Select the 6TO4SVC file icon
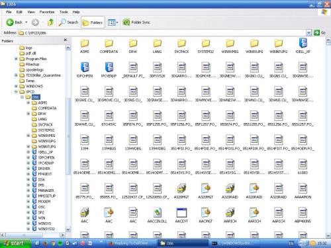The width and height of the screenshot is (331, 248). [x=109, y=116]
